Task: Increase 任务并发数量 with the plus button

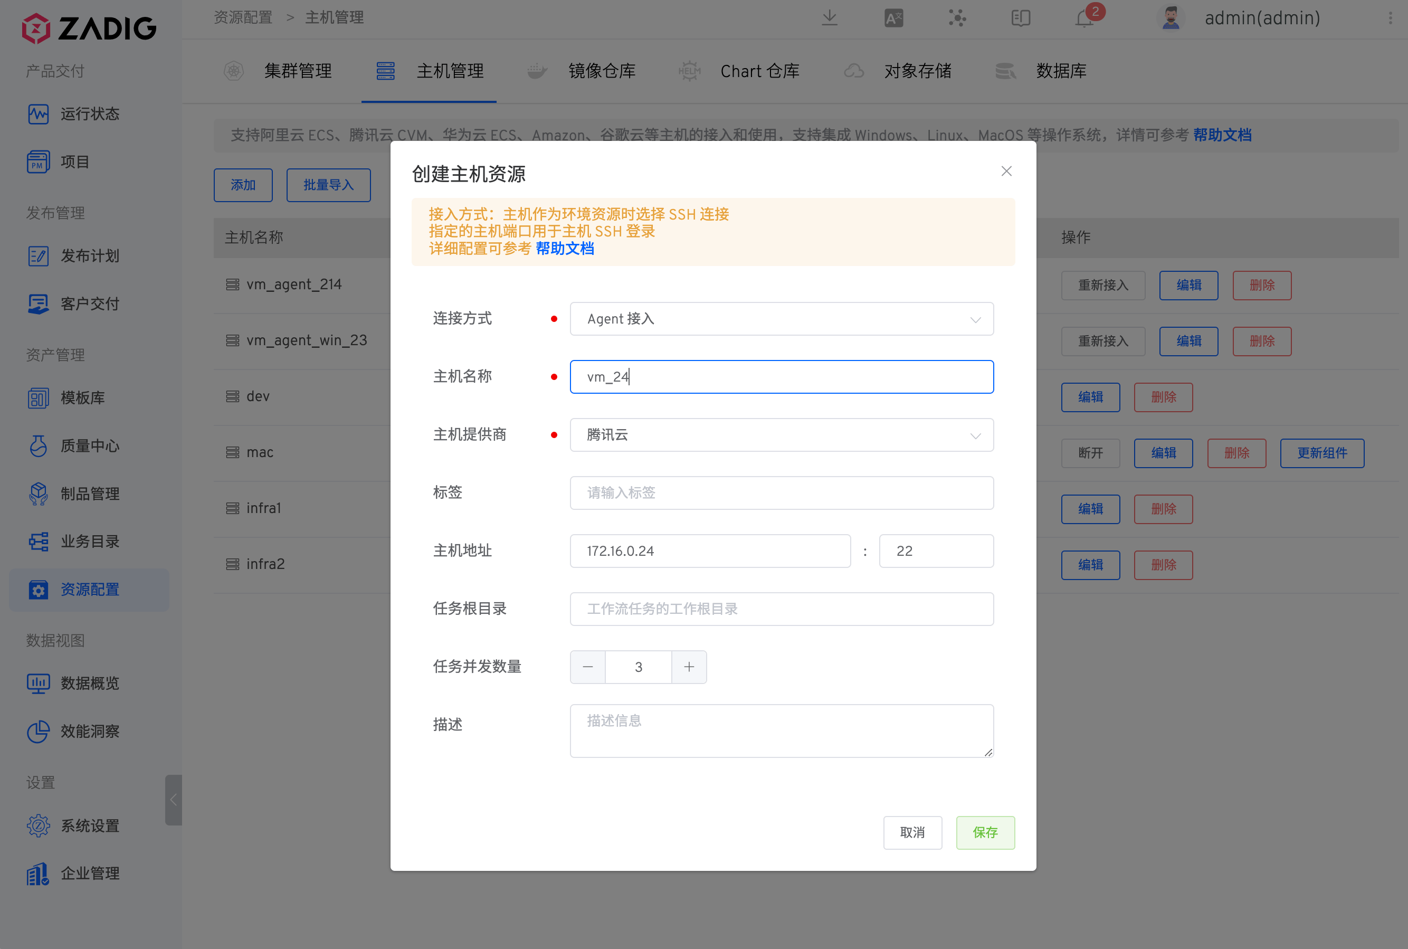Action: tap(689, 666)
